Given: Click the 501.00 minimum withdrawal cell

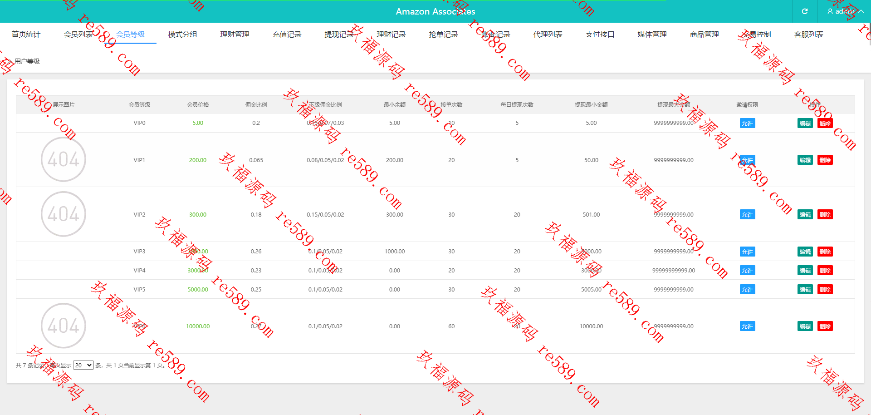Looking at the screenshot, I should [591, 214].
